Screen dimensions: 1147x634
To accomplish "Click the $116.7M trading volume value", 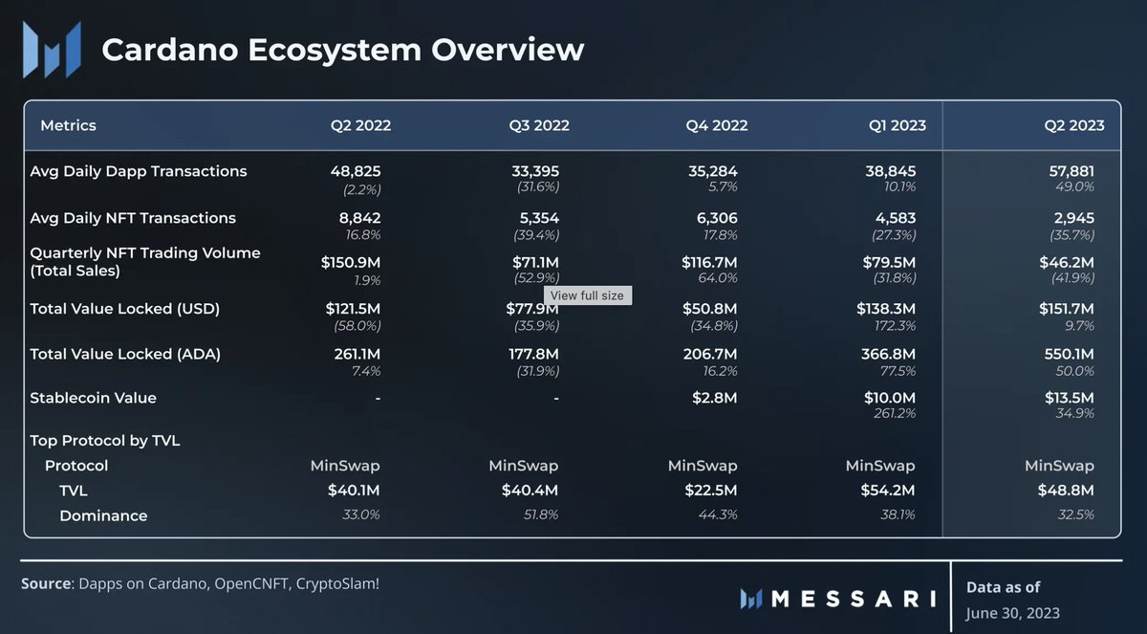I will pos(710,262).
